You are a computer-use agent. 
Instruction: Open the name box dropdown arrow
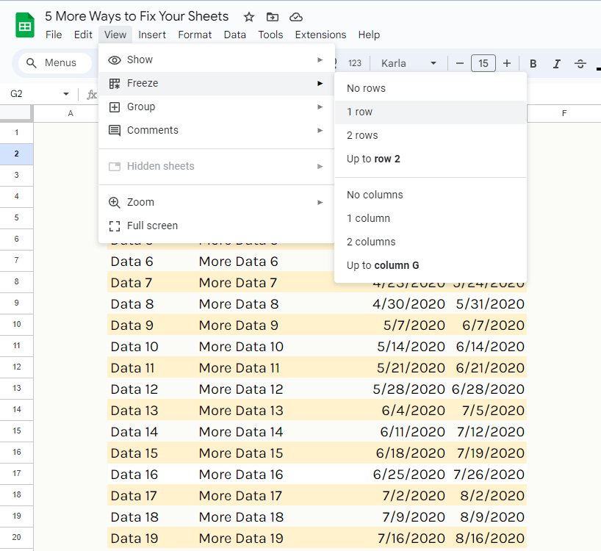click(66, 94)
